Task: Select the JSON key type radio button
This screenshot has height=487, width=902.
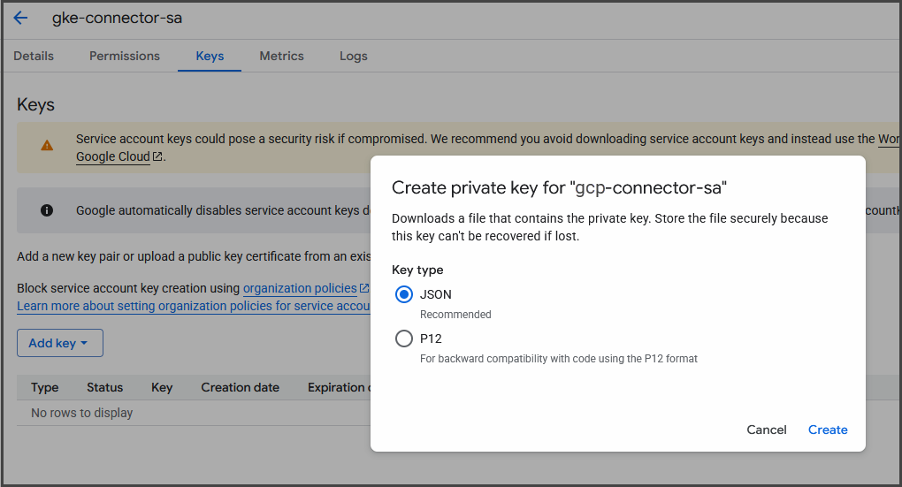Action: click(404, 294)
